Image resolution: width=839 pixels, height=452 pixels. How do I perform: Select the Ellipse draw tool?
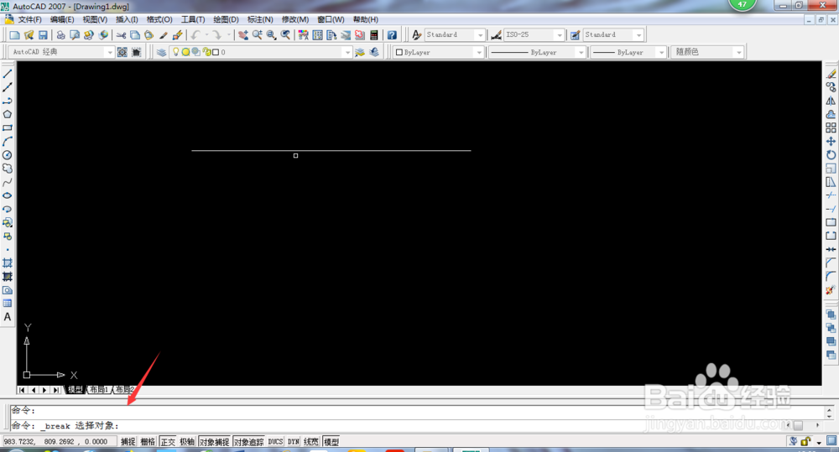click(8, 195)
